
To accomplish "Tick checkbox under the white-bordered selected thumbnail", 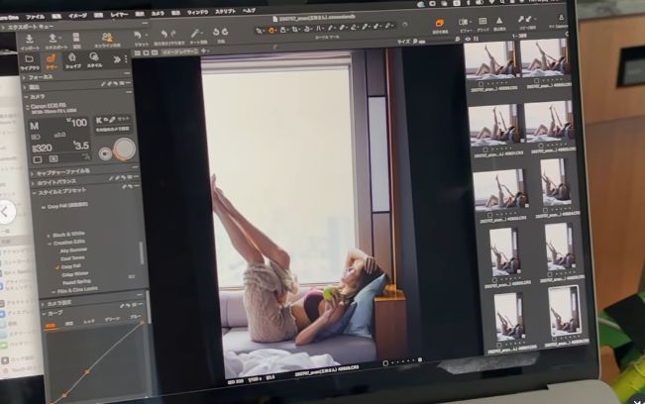I will (555, 339).
